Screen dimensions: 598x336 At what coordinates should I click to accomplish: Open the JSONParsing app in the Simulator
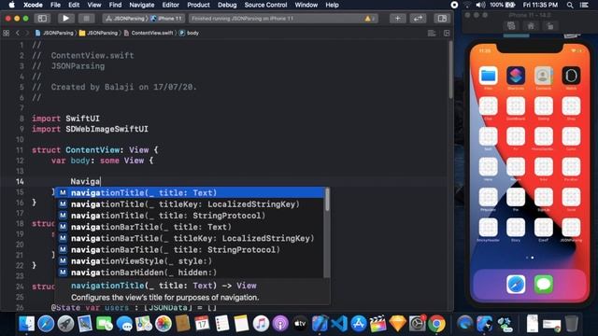pyautogui.click(x=571, y=228)
